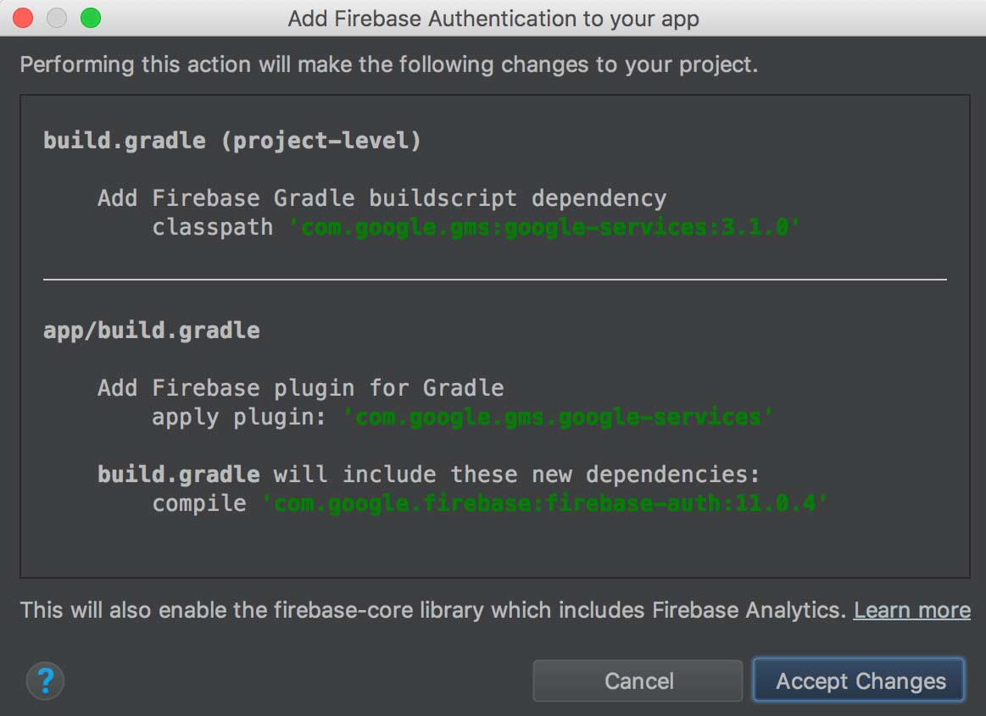Minimize the dialog using the yellow button
This screenshot has height=716, width=986.
(57, 18)
